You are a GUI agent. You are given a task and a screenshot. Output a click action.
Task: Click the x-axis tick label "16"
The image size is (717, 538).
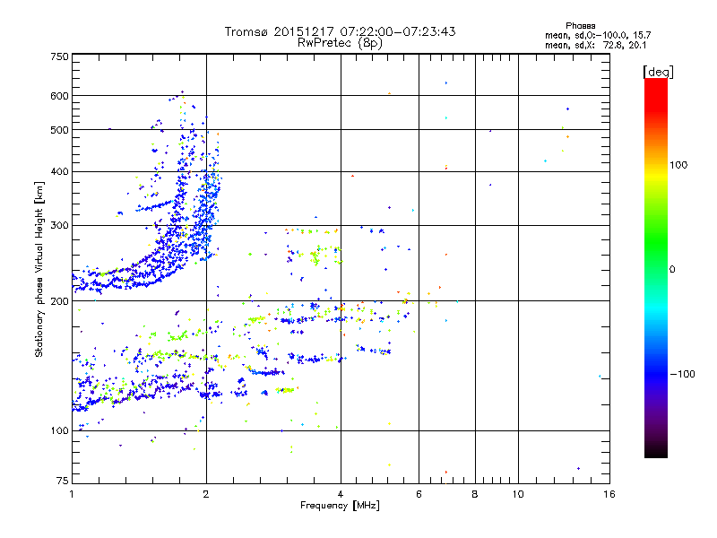pos(609,494)
